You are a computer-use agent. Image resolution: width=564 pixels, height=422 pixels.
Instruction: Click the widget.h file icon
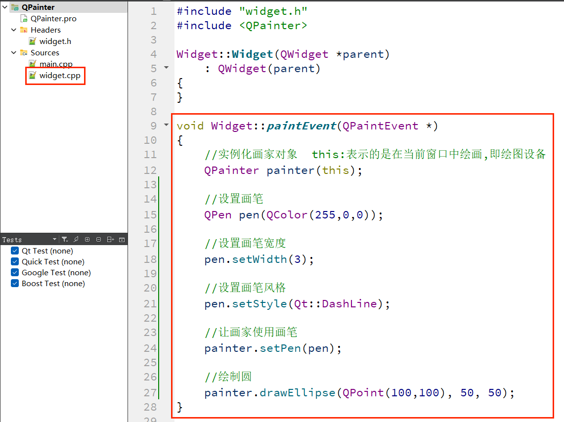(x=32, y=42)
